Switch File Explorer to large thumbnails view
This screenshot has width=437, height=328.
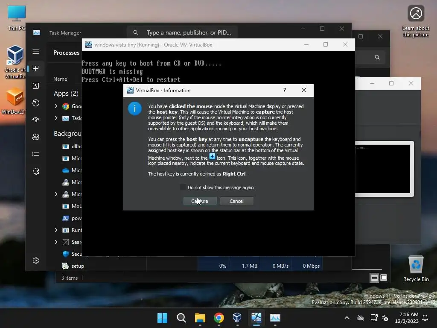click(x=384, y=278)
